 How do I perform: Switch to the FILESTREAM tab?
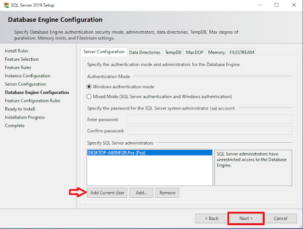[x=241, y=53]
